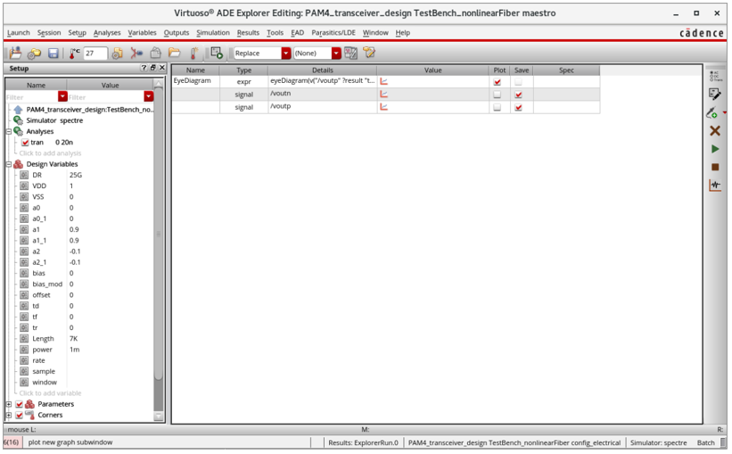This screenshot has height=454, width=732.
Task: Open the Name filter dropdown arrow
Action: click(62, 96)
